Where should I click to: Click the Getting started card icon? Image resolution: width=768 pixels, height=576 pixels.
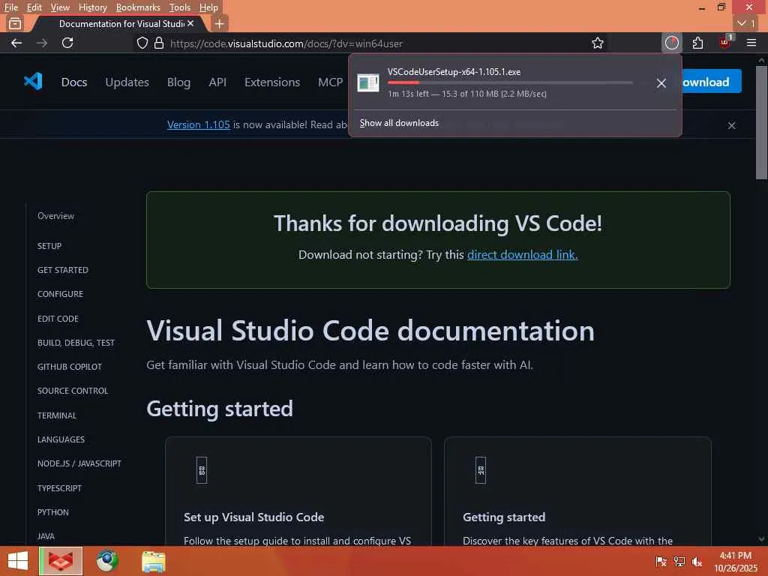(481, 470)
